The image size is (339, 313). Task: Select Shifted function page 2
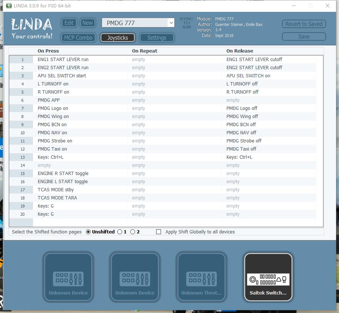(x=132, y=232)
